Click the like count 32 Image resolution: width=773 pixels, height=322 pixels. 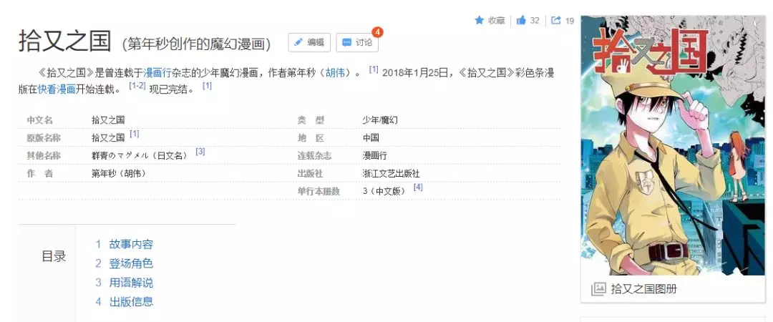tap(535, 20)
